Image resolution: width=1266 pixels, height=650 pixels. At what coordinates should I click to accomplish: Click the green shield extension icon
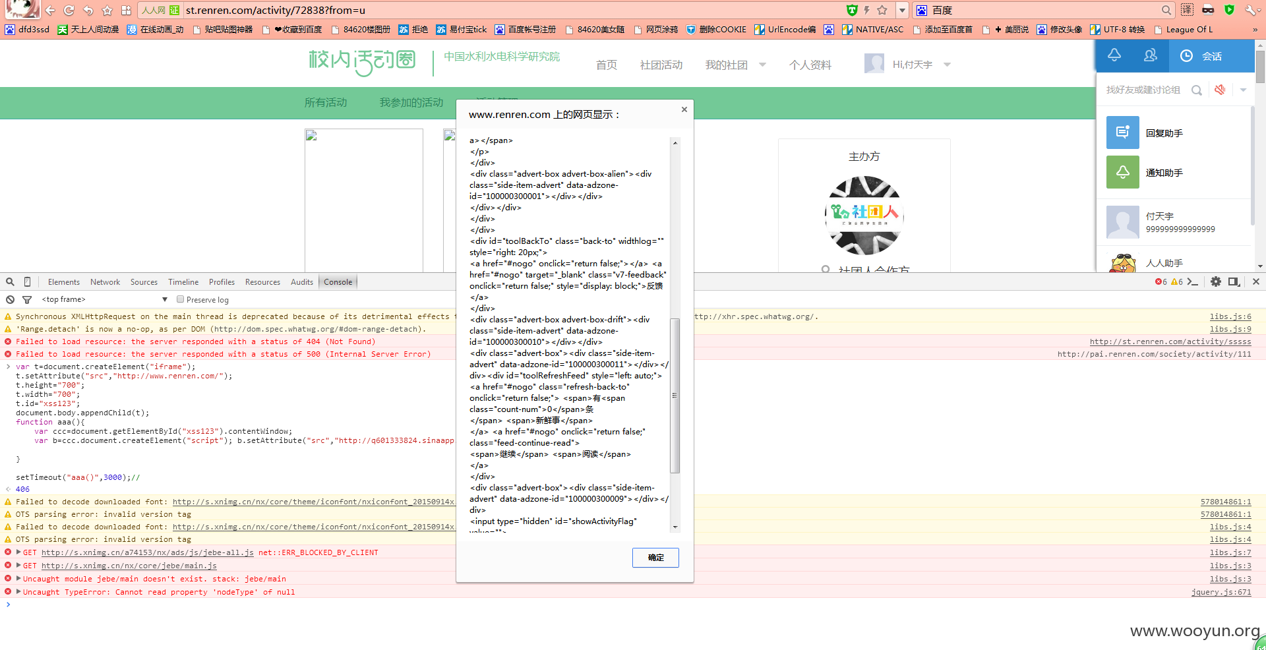pyautogui.click(x=1229, y=9)
